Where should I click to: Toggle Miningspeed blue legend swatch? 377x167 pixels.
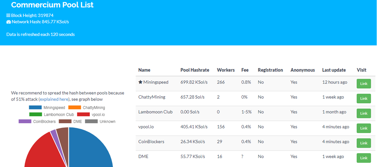click(35, 108)
